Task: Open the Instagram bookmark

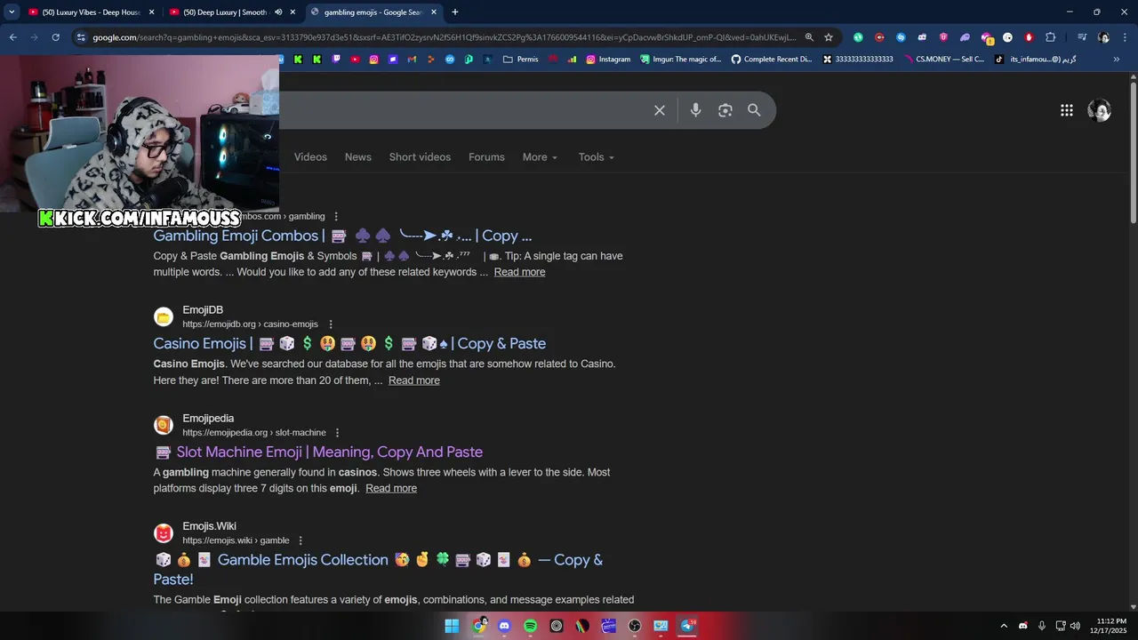Action: coord(608,60)
